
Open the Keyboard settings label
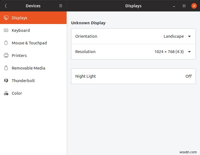[21, 30]
